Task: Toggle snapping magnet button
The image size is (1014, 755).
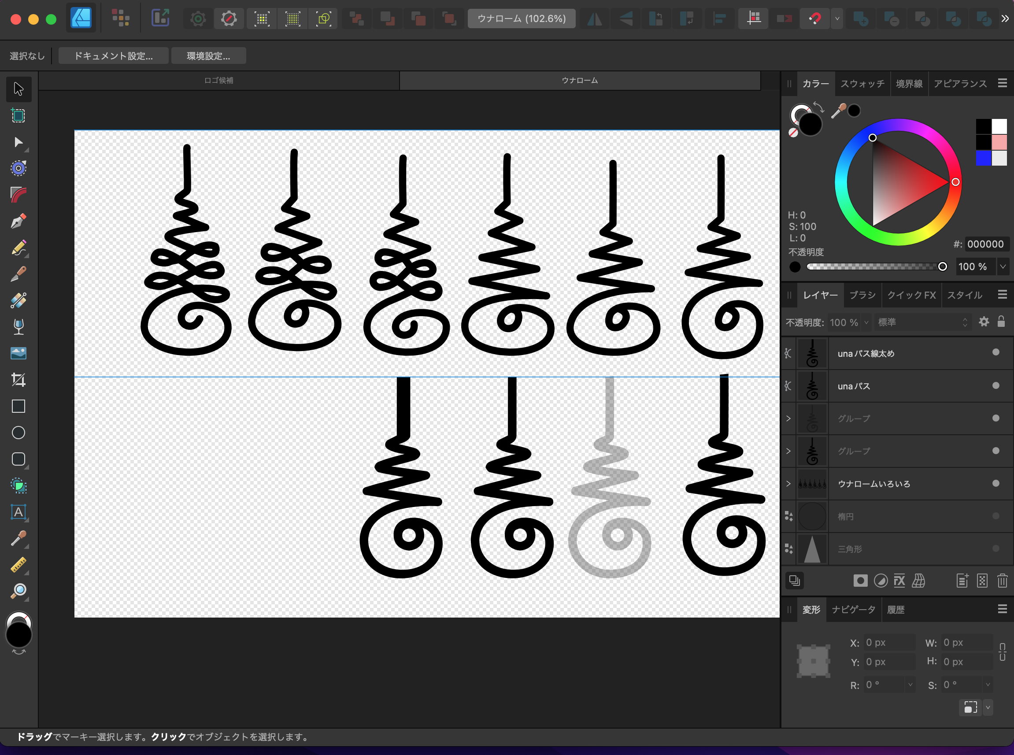Action: point(815,19)
